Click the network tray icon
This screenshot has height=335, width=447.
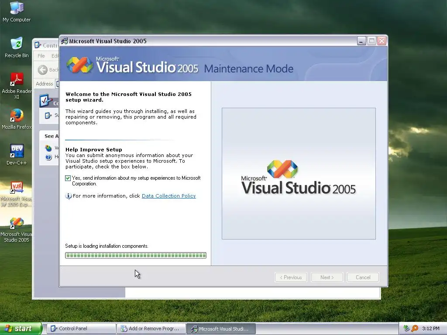click(407, 328)
